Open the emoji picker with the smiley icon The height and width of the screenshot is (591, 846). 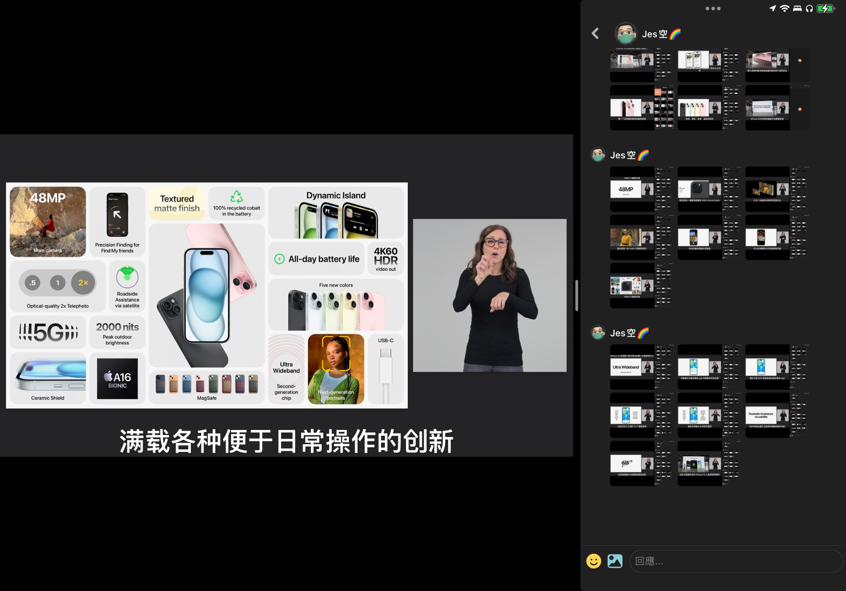click(594, 561)
